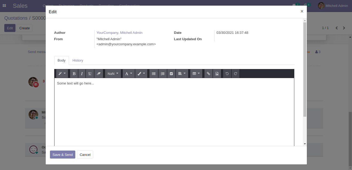352x170 pixels.
Task: Open the YourCompany, Mitchell Admin author link
Action: tap(119, 33)
